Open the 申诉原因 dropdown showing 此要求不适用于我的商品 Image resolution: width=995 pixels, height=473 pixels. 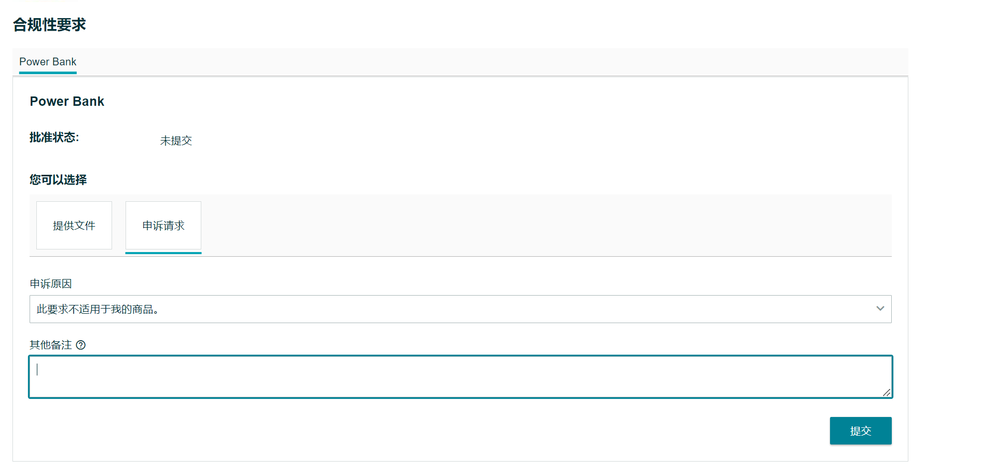(460, 309)
